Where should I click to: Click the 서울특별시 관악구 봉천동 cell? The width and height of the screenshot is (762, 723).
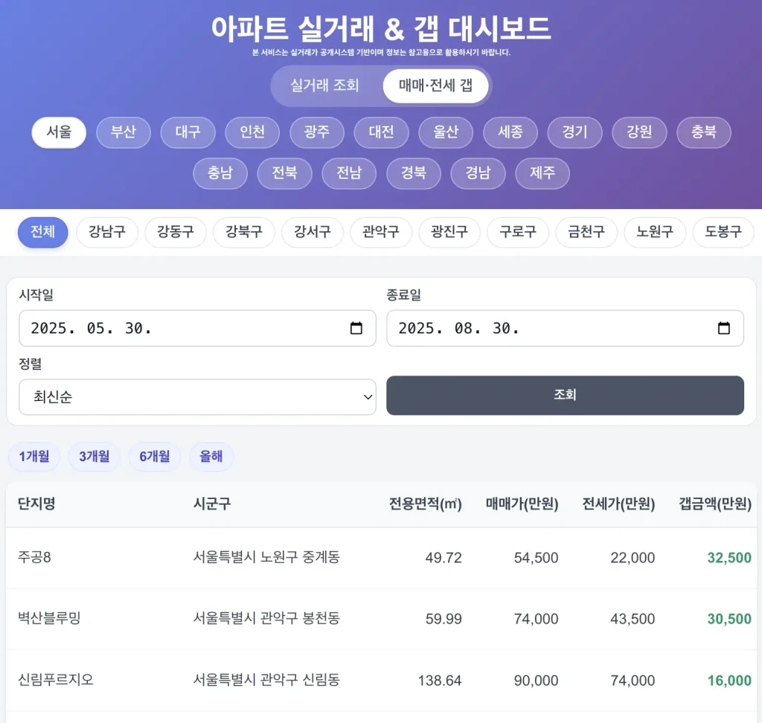[266, 618]
